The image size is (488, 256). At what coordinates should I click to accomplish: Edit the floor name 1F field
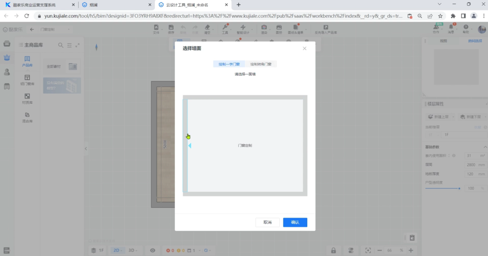pos(464,135)
